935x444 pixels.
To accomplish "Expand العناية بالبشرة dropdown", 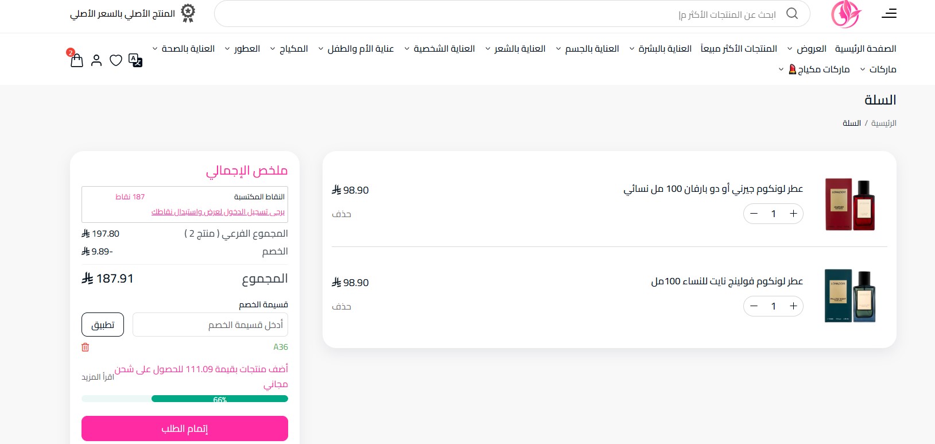I will [x=660, y=49].
